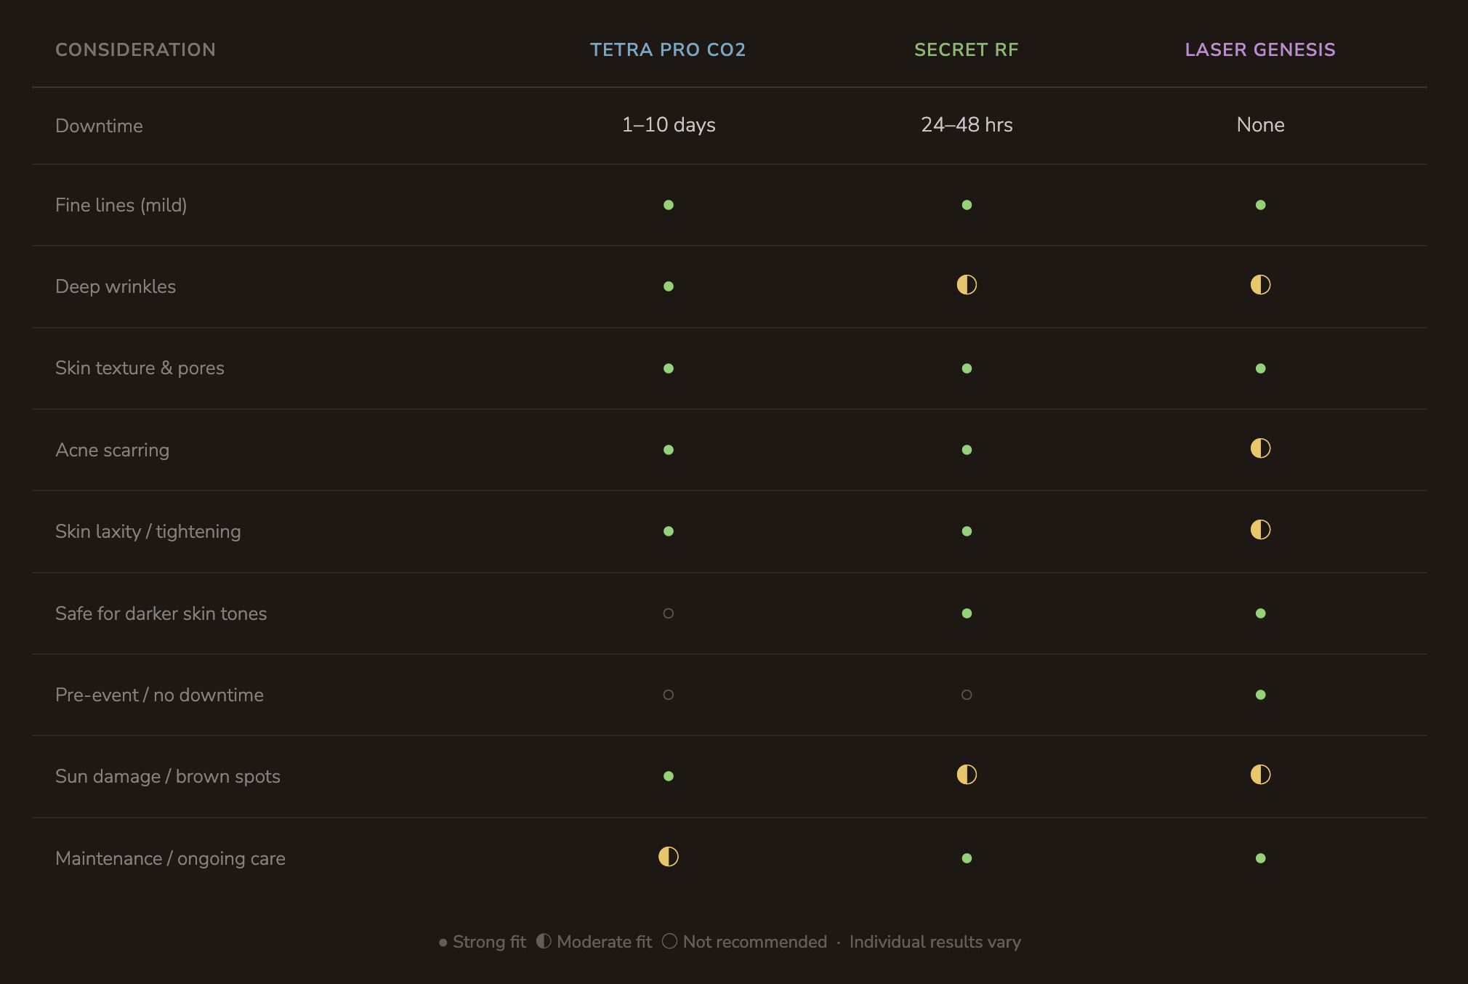
Task: Click Secret RF empty circle for Pre-event row
Action: click(967, 695)
